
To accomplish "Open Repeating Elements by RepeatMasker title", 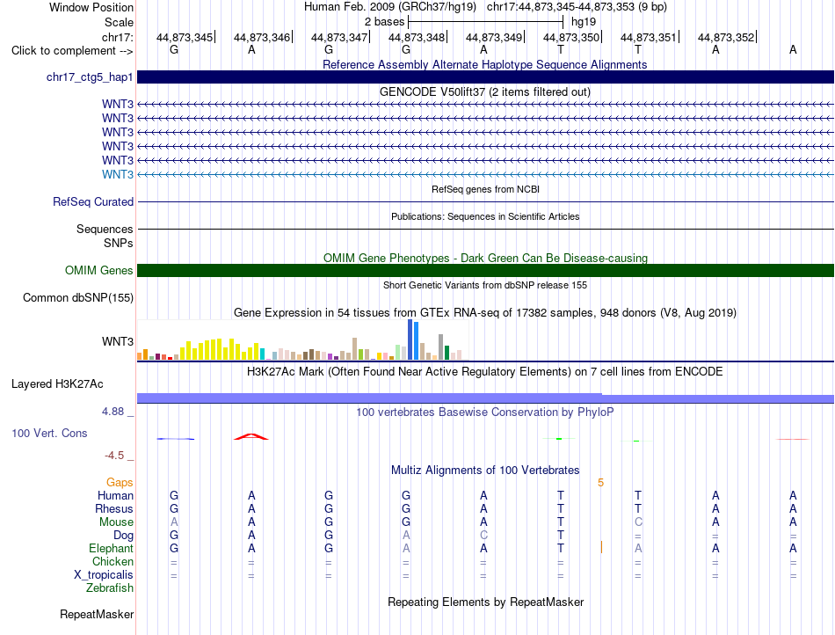I will coord(485,602).
